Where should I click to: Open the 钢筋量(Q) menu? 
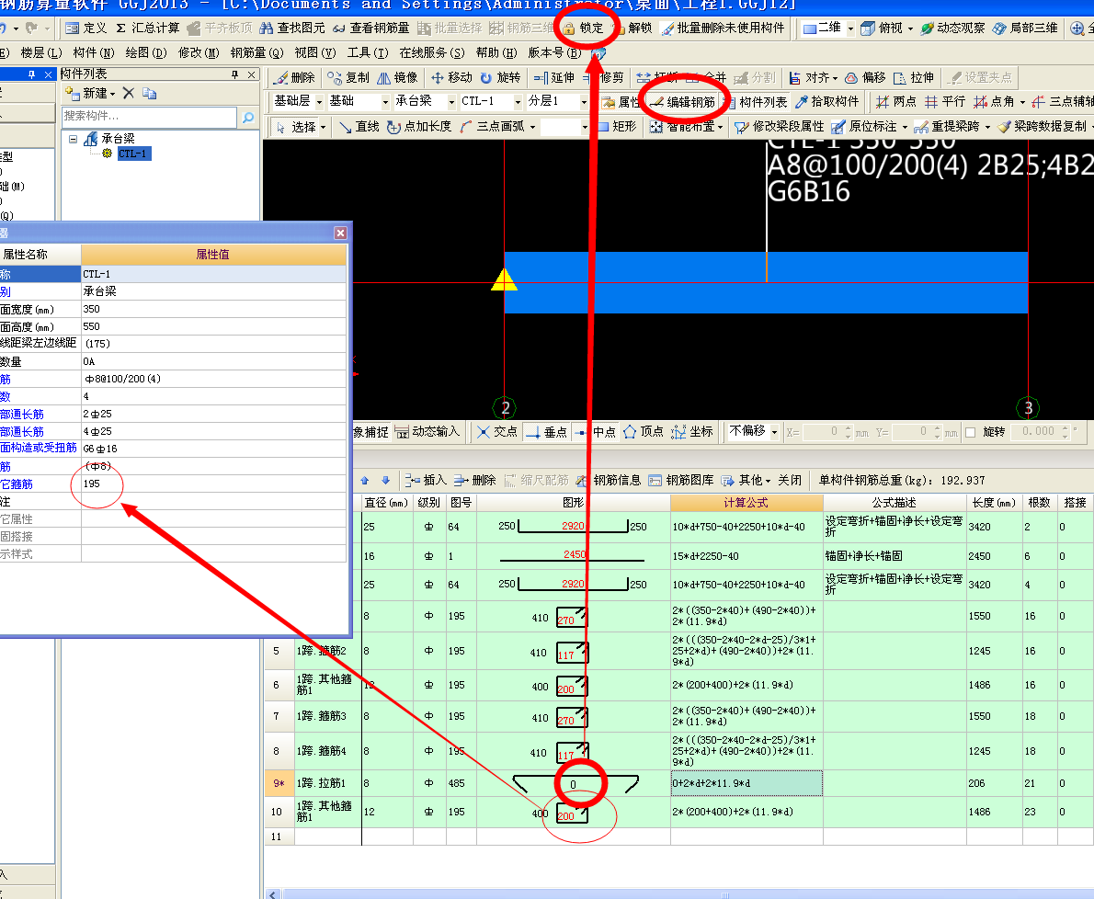[256, 53]
